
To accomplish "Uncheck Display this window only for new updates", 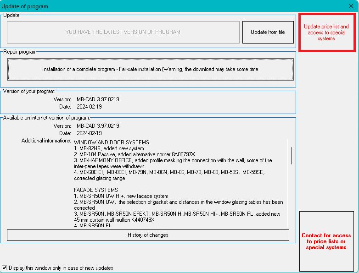I will [x=5, y=268].
